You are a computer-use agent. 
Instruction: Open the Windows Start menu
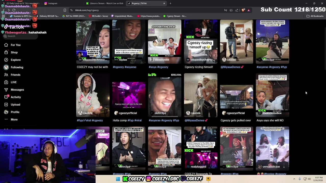coord(118,179)
